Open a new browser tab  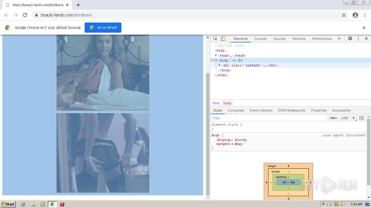tap(78, 5)
